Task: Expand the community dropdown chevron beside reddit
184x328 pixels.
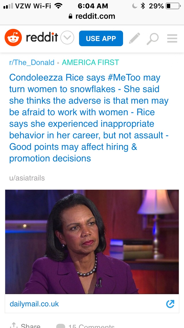Action: (68, 38)
